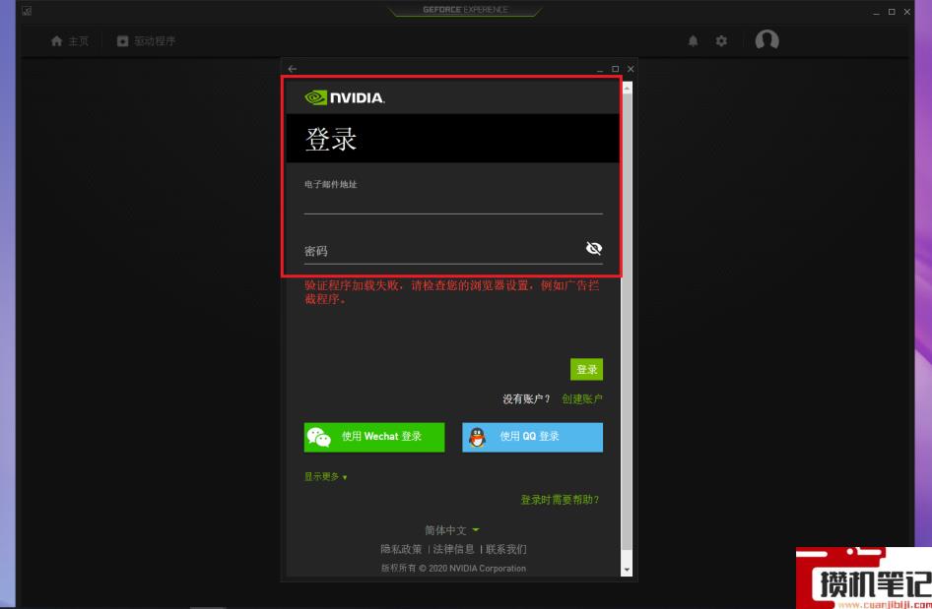
Task: Open the 联系我们 link
Action: pos(505,549)
